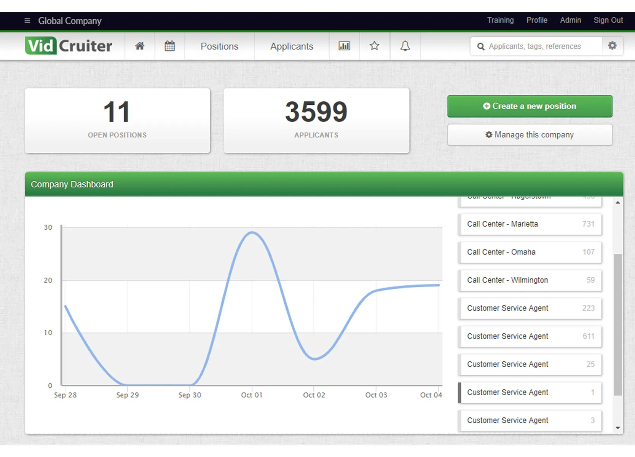Open the Positions menu
Viewport: 635px width, 457px height.
219,46
